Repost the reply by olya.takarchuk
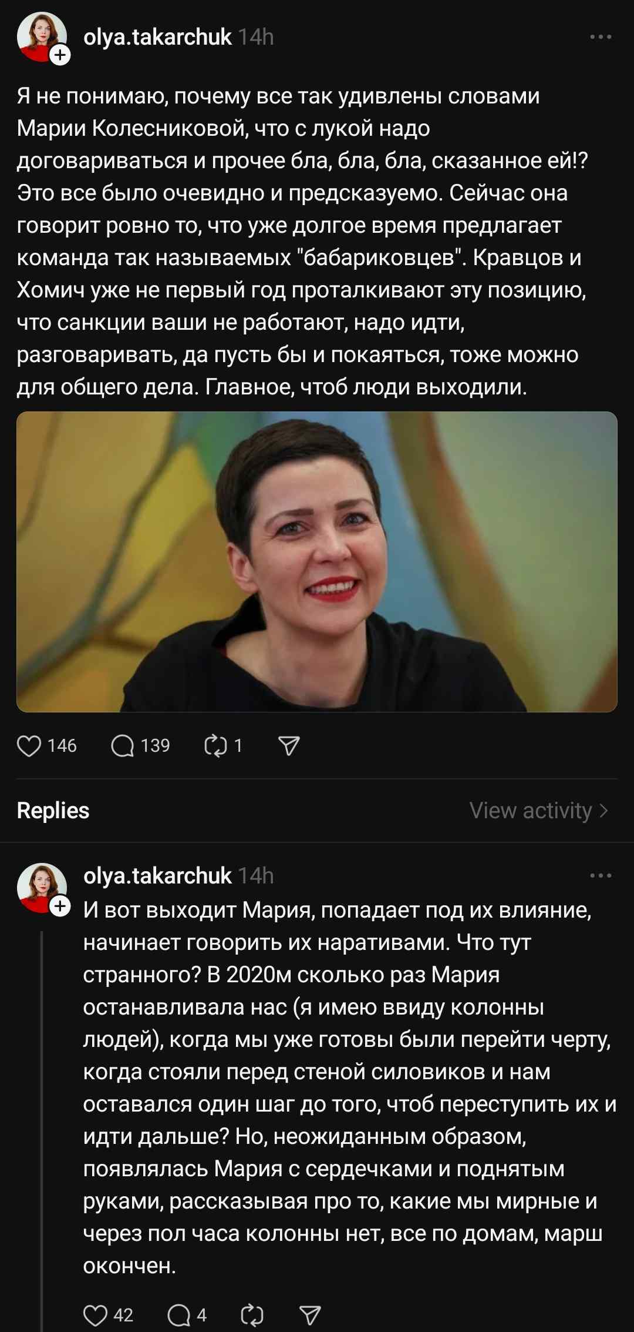This screenshot has height=1332, width=634. click(x=252, y=1315)
